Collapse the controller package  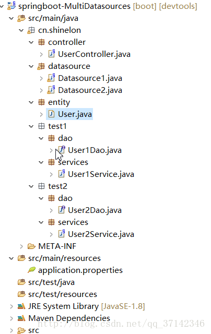click(x=31, y=42)
